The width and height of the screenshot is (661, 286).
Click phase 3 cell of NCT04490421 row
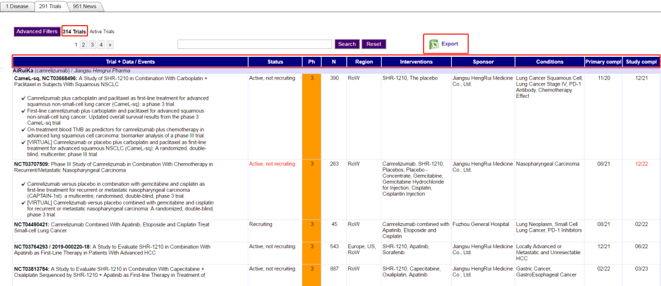(x=312, y=231)
